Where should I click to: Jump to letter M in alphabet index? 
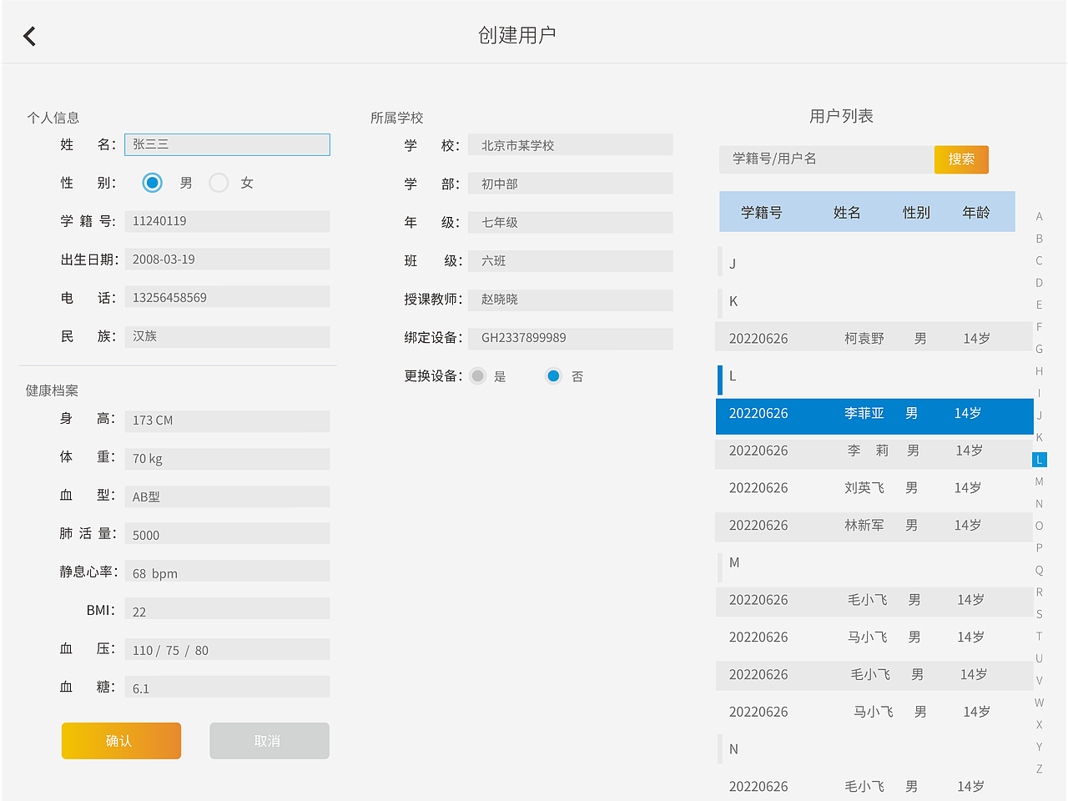[x=1039, y=481]
